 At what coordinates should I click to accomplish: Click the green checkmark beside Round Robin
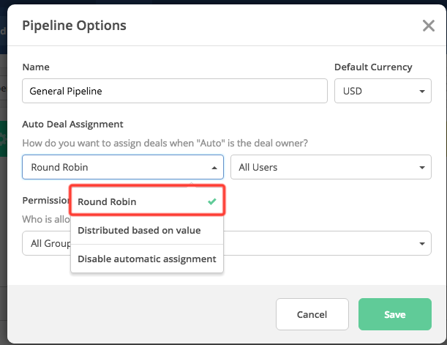[x=211, y=201]
